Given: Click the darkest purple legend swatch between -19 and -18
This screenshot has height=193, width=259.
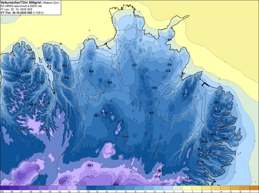Looking at the screenshot, I should [x=5, y=188].
